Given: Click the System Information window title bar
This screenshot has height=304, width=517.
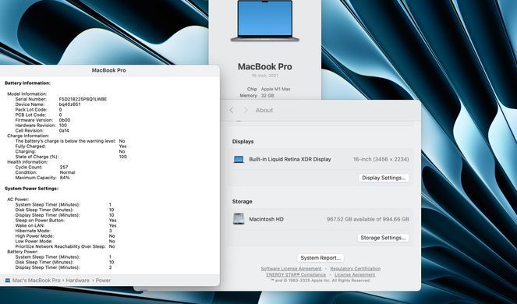Looking at the screenshot, I should (x=109, y=70).
